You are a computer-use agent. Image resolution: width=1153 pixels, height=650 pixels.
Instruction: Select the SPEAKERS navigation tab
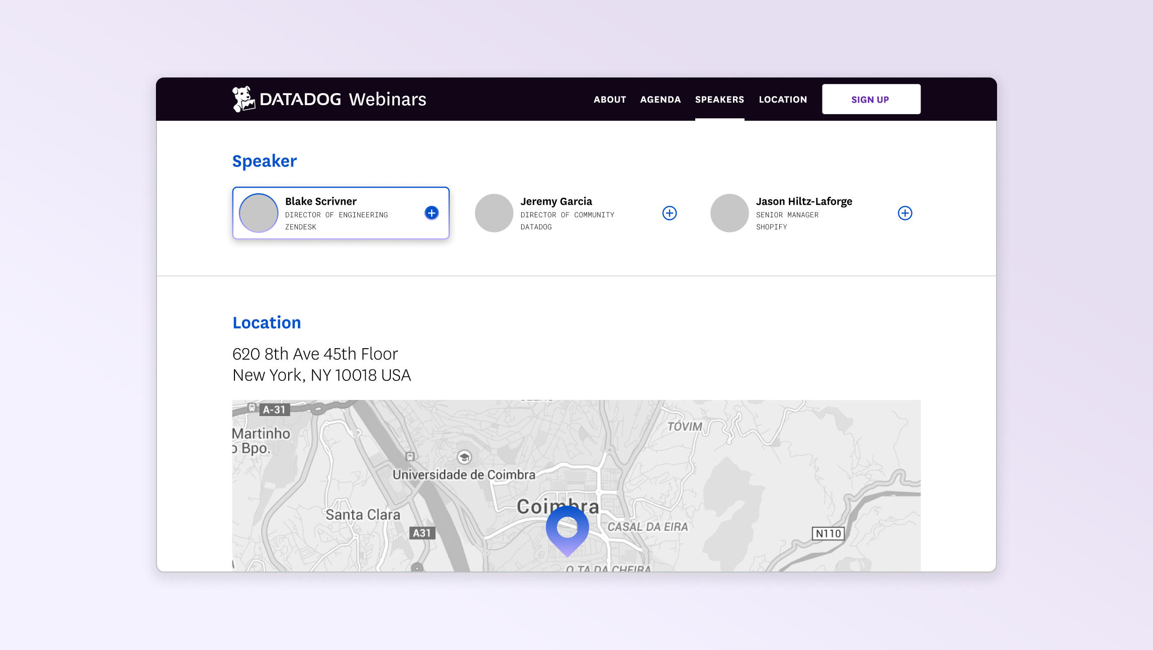719,100
